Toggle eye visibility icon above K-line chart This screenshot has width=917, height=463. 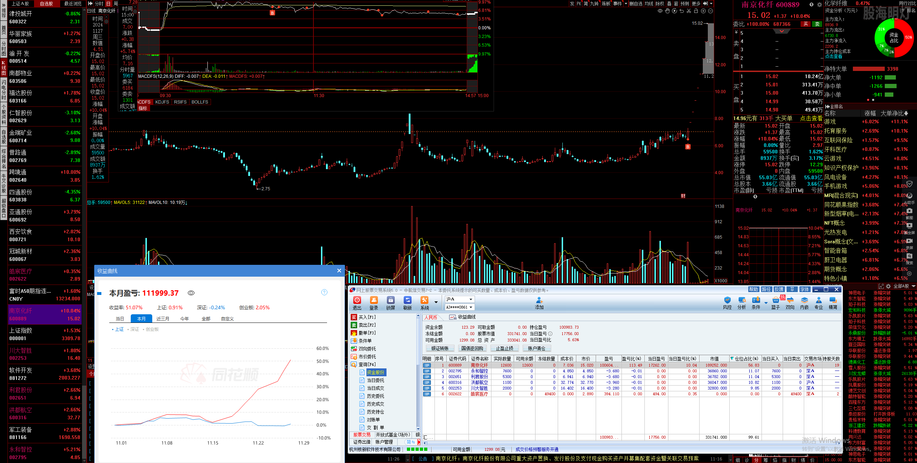point(660,11)
